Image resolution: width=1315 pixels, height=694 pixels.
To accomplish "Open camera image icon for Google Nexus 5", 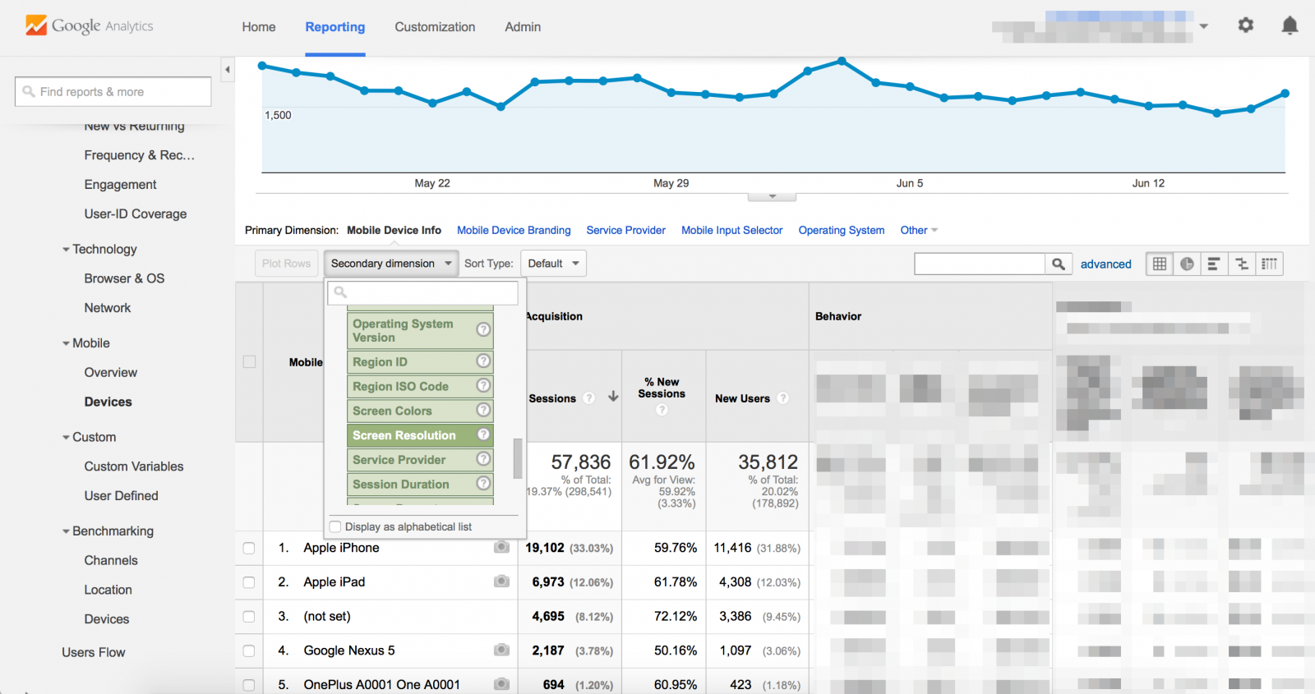I will 501,650.
